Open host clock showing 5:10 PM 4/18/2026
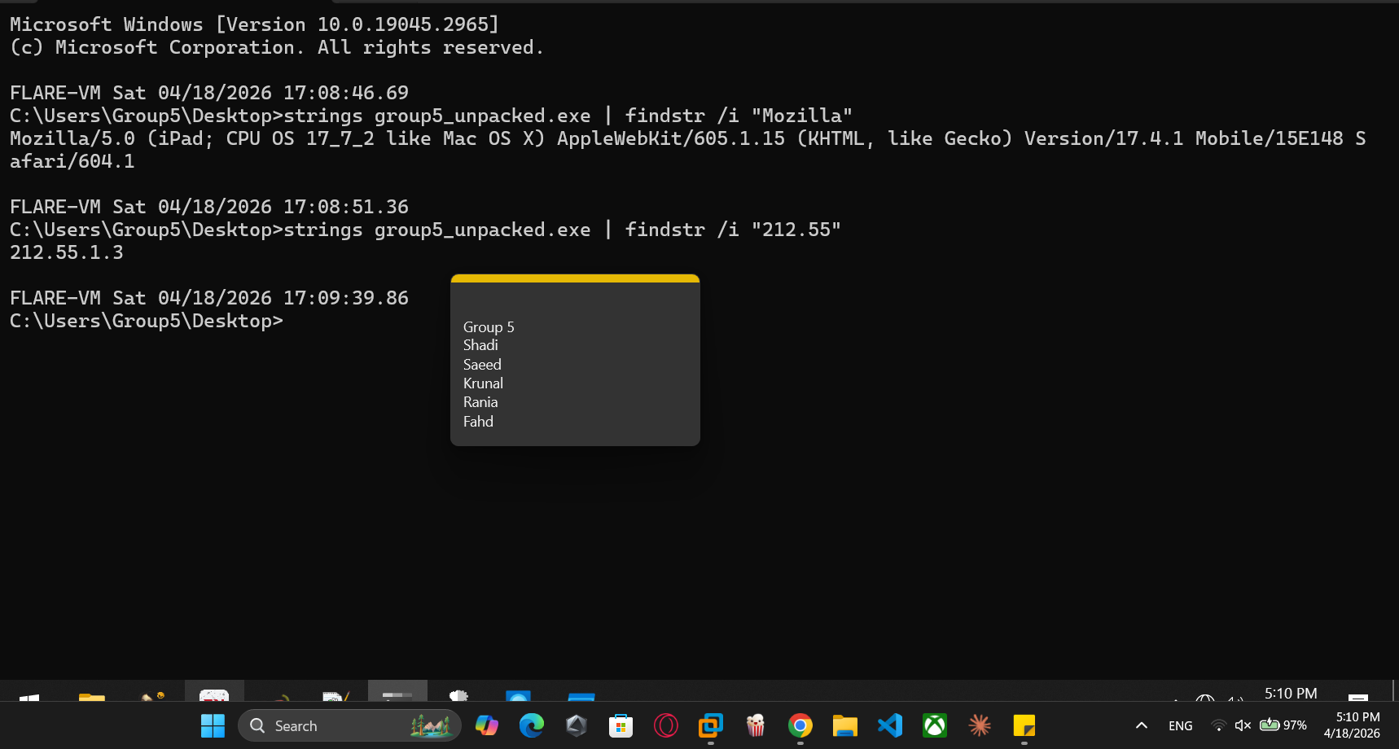The height and width of the screenshot is (749, 1399). tap(1352, 725)
